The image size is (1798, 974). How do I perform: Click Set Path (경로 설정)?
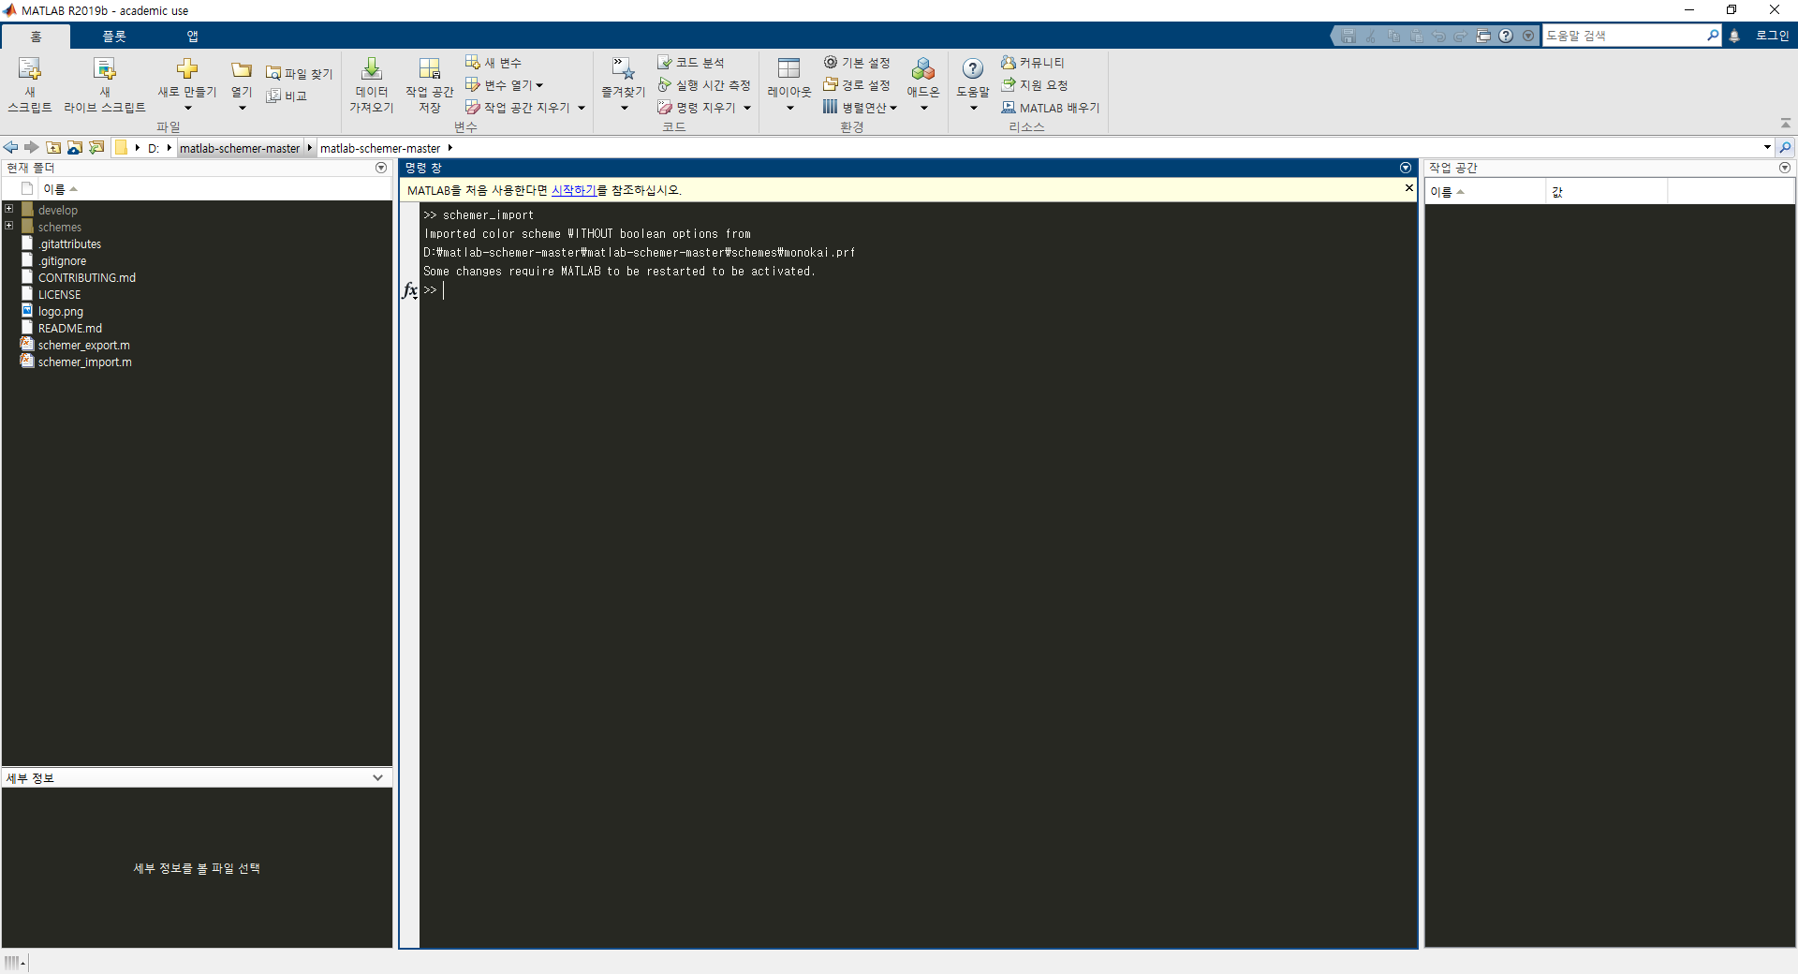click(x=857, y=84)
